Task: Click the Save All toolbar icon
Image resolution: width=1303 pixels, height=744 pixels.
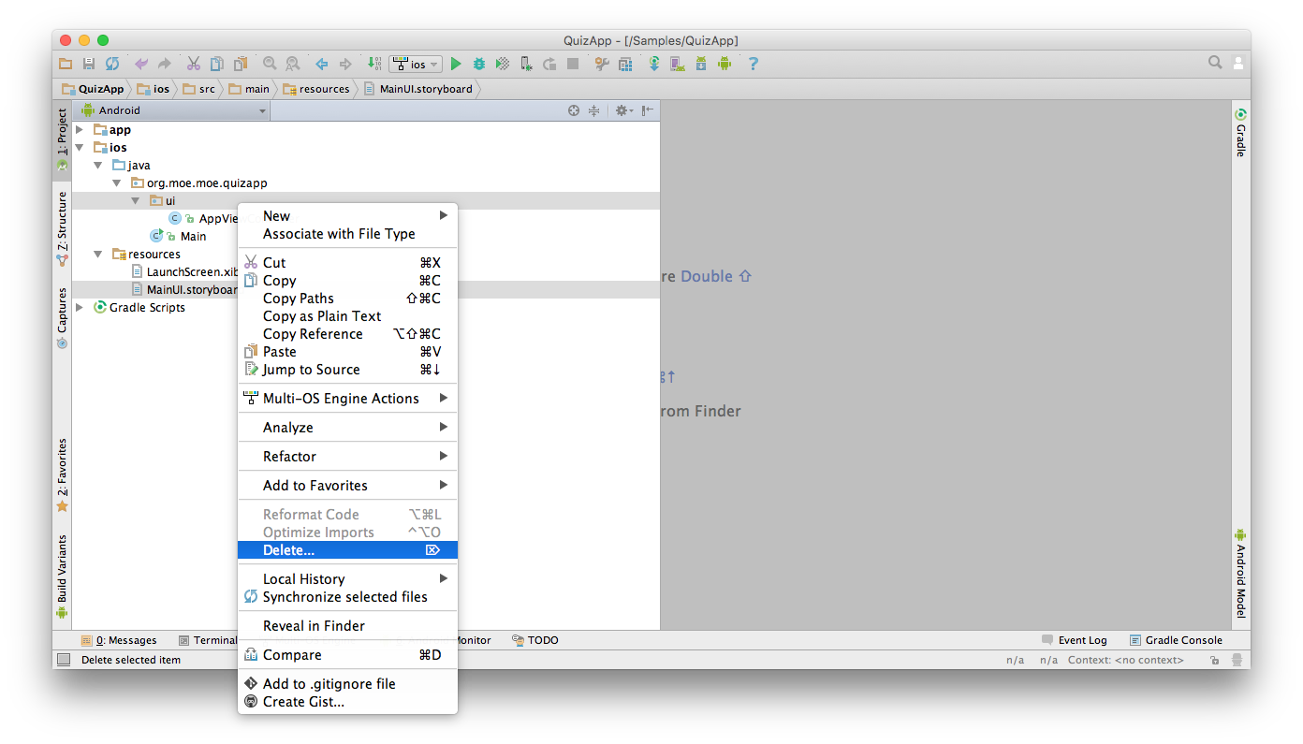Action: tap(89, 64)
